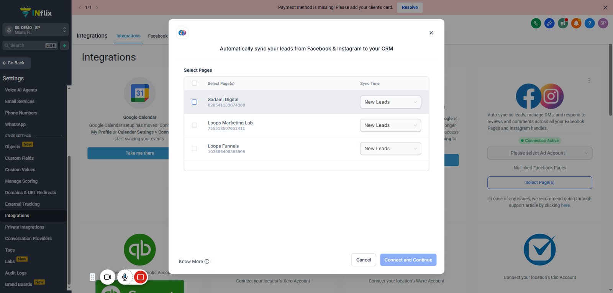This screenshot has width=613, height=293.
Task: Click the Know More info icon
Action: (207, 262)
